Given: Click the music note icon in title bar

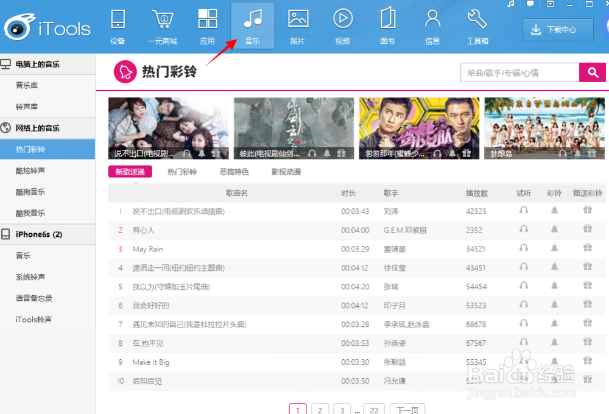Looking at the screenshot, I should click(511, 4).
